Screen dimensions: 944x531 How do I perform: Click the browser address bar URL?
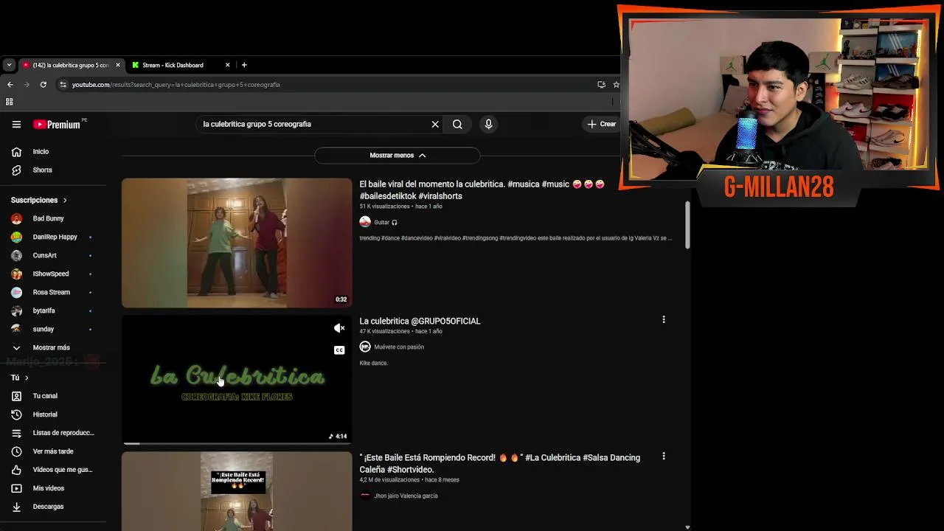click(176, 85)
